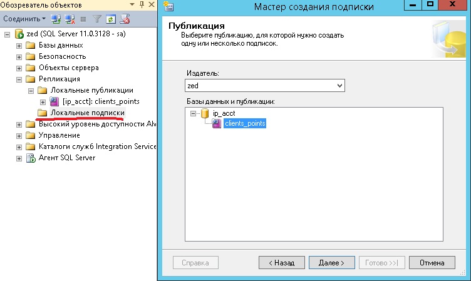
Task: Open the Издатель combo box
Action: point(339,85)
